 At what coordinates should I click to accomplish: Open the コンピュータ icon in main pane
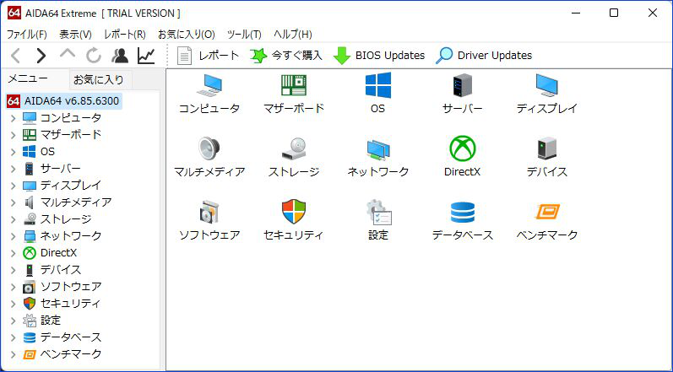(x=209, y=85)
